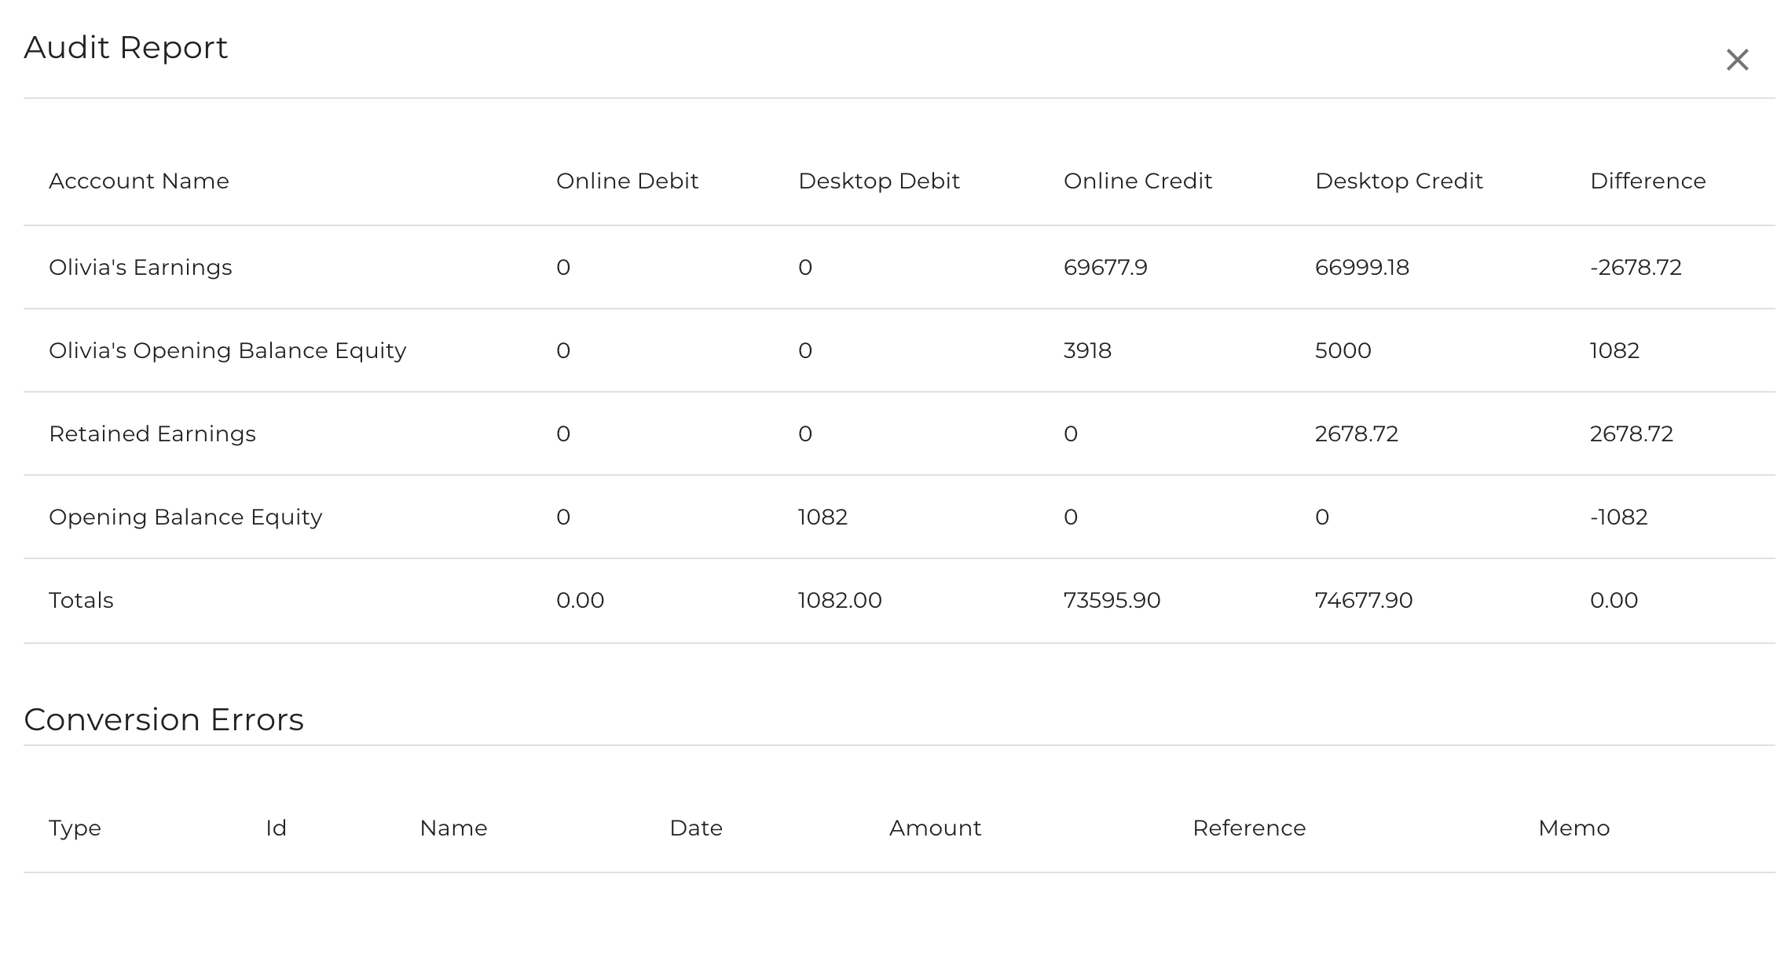The width and height of the screenshot is (1788, 969).
Task: Select the Olivia's Earnings account name
Action: click(x=141, y=268)
